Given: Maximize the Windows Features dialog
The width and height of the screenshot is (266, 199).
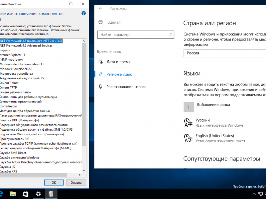Looking at the screenshot, I should 71,4.
